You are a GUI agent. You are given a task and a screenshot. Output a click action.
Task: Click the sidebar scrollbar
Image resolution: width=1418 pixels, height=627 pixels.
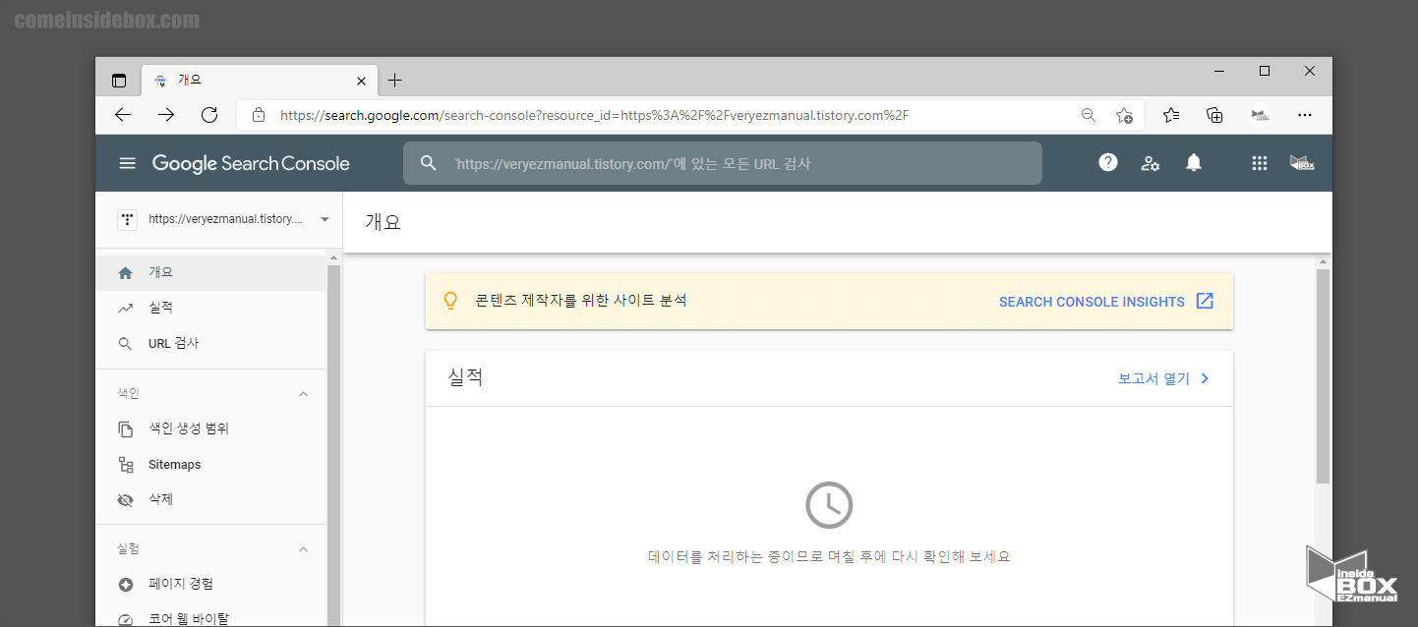pos(333,444)
